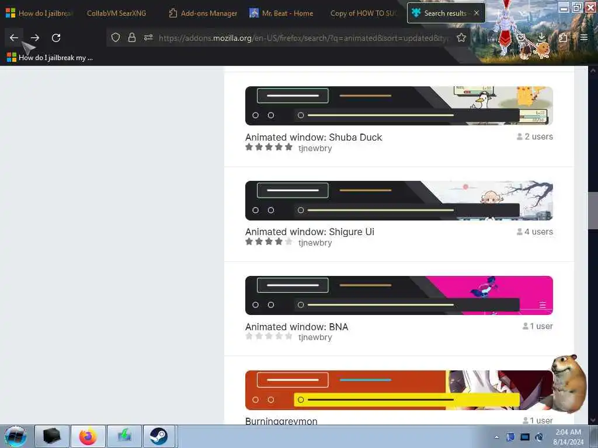The image size is (598, 448).
Task: Click '1 user' count for BNA
Action: click(x=537, y=326)
